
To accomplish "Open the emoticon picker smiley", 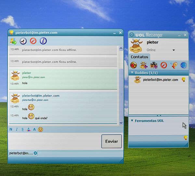I will [x=41, y=130].
